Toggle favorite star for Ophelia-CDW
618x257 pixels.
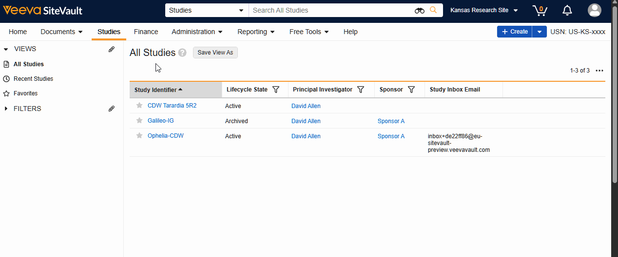pyautogui.click(x=139, y=136)
